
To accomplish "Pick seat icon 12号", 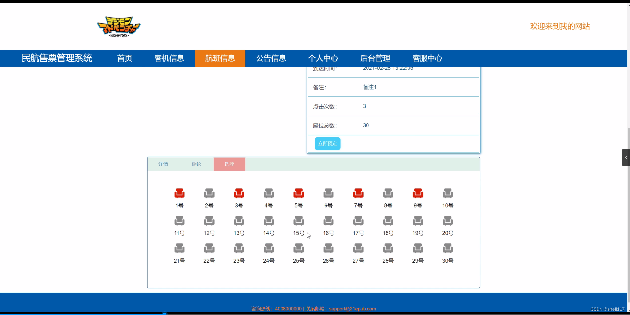I will 209,221.
